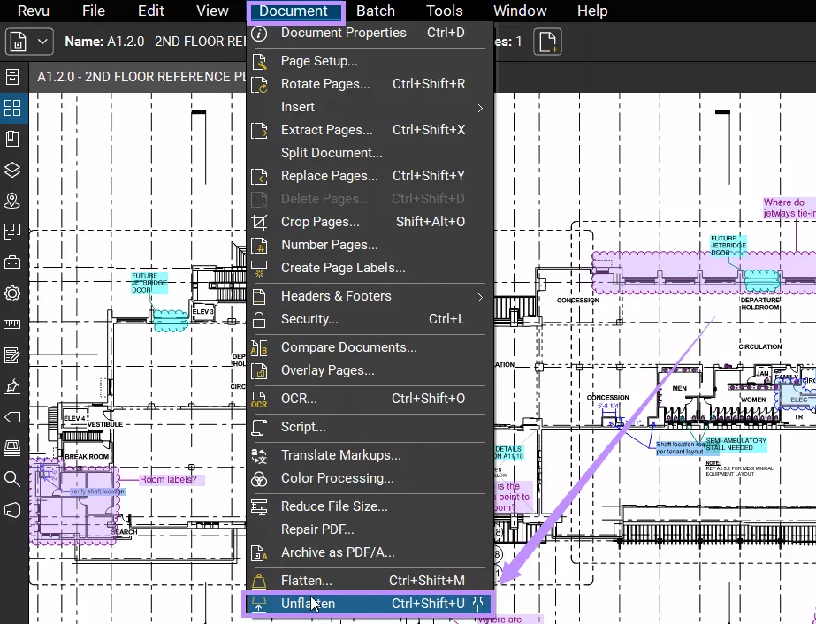Open the Properties panel gear icon
Image resolution: width=816 pixels, height=624 pixels.
coord(12,293)
